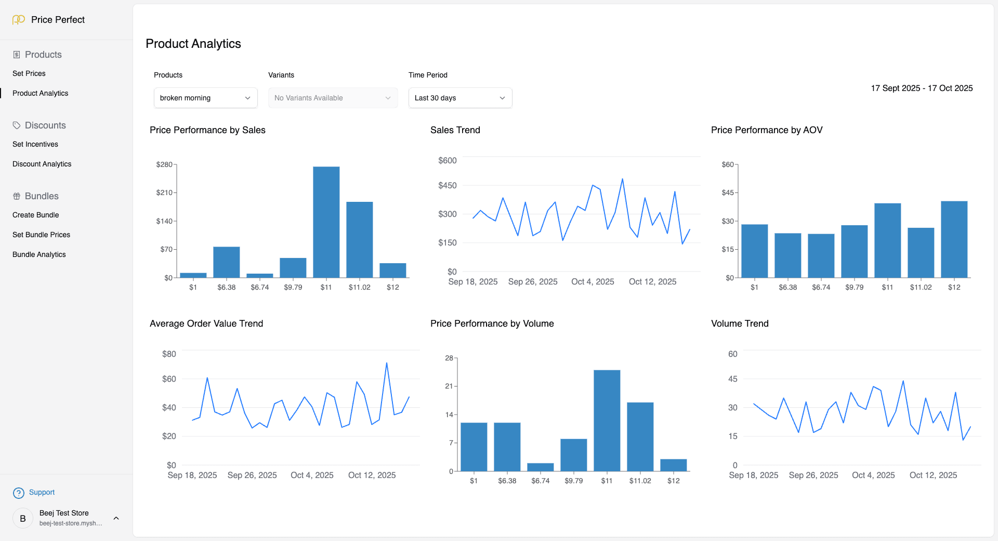Click the Beej Test Store avatar circle
The width and height of the screenshot is (998, 541).
pos(22,518)
